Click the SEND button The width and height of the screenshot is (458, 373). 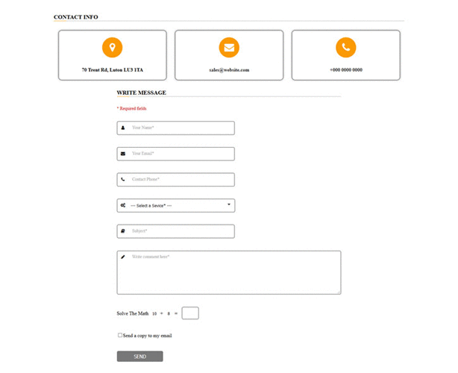140,357
